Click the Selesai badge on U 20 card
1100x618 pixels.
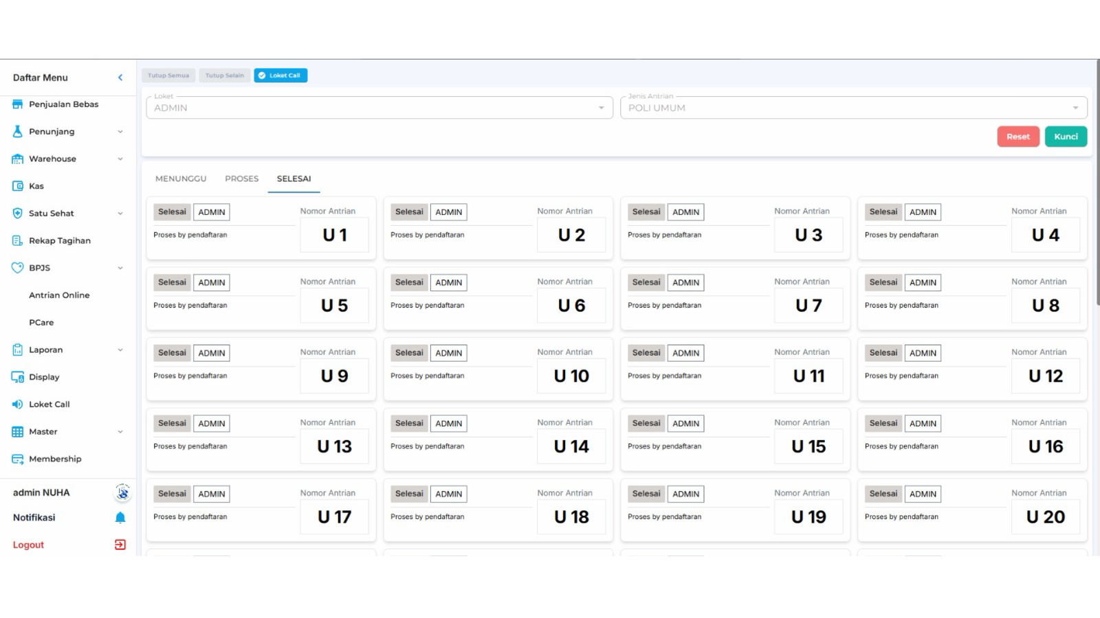point(883,494)
